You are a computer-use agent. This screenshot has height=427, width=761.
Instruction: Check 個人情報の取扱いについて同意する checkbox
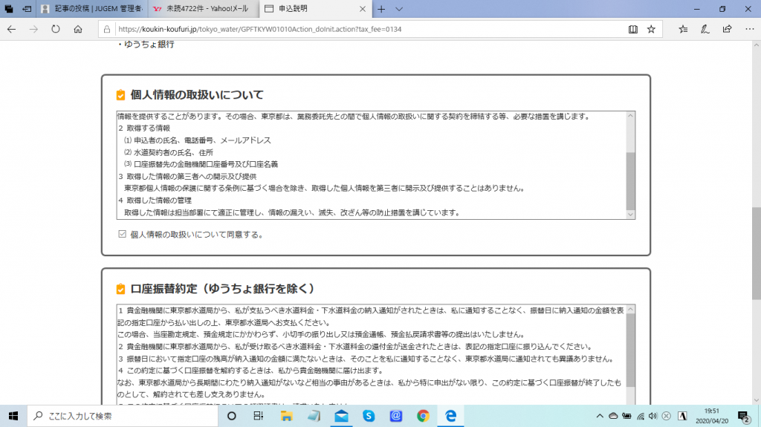pos(123,234)
